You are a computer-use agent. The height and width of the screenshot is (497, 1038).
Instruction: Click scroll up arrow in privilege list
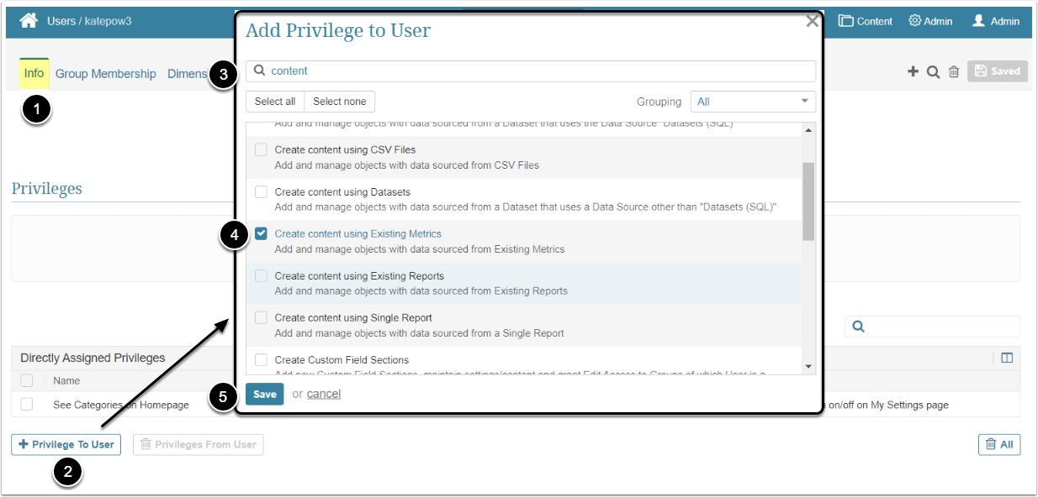click(809, 130)
